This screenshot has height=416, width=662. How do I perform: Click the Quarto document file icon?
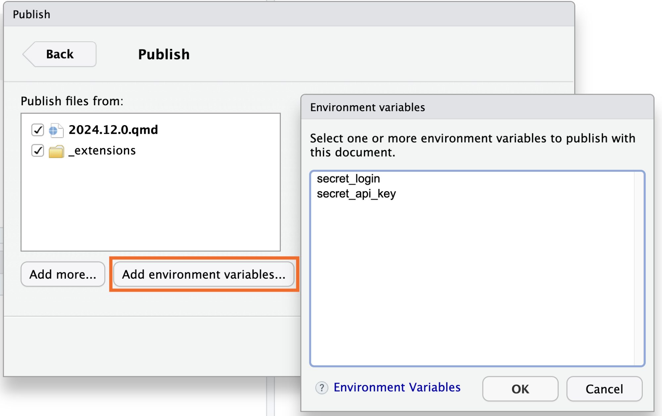click(56, 130)
